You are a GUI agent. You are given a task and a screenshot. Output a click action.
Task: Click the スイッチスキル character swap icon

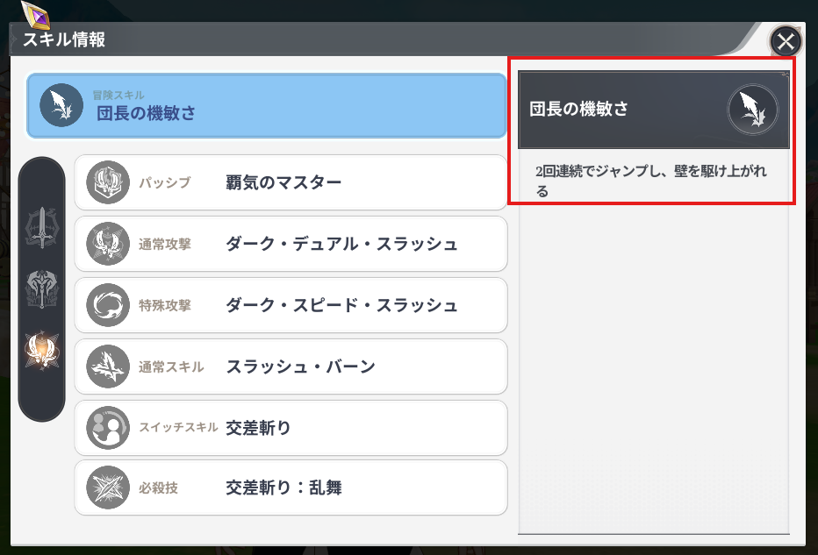coord(108,428)
